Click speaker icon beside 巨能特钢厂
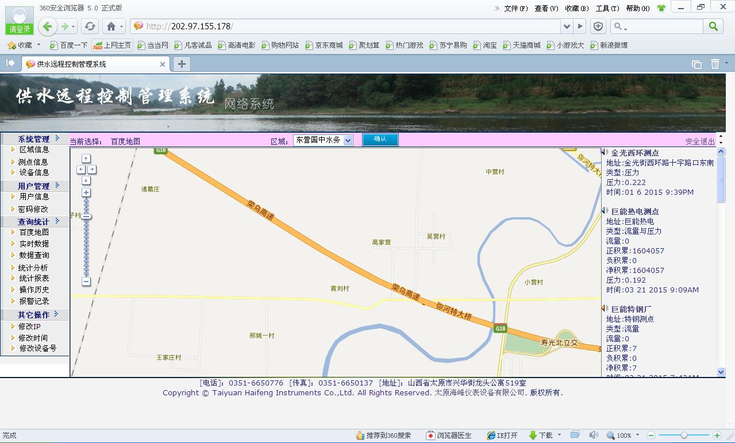Image resolution: width=735 pixels, height=443 pixels. [605, 309]
